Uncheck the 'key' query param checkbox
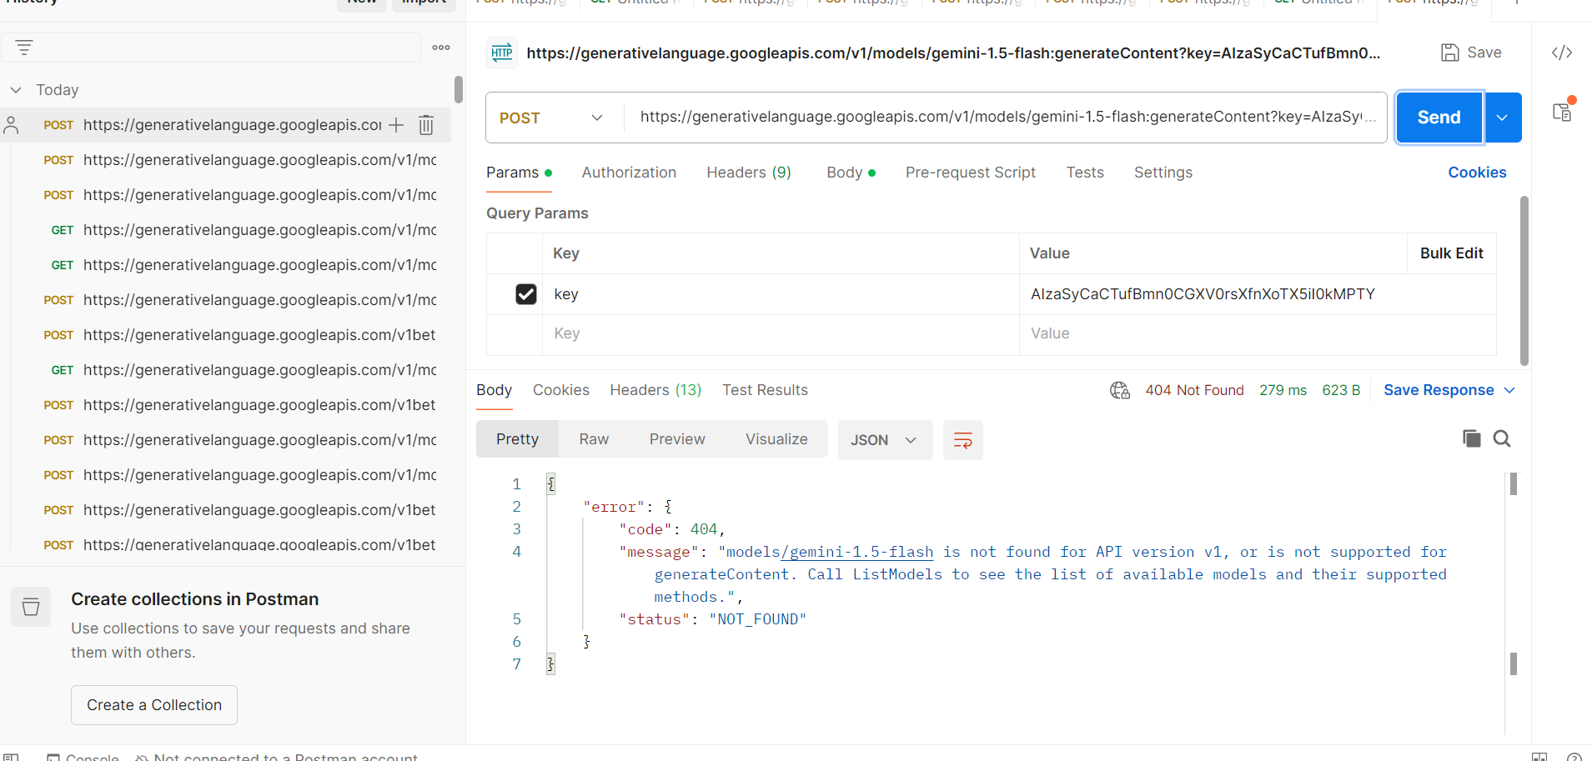This screenshot has width=1592, height=761. (x=525, y=294)
